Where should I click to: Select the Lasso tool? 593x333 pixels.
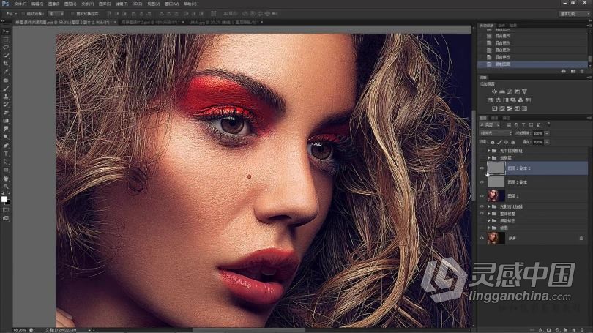point(6,48)
